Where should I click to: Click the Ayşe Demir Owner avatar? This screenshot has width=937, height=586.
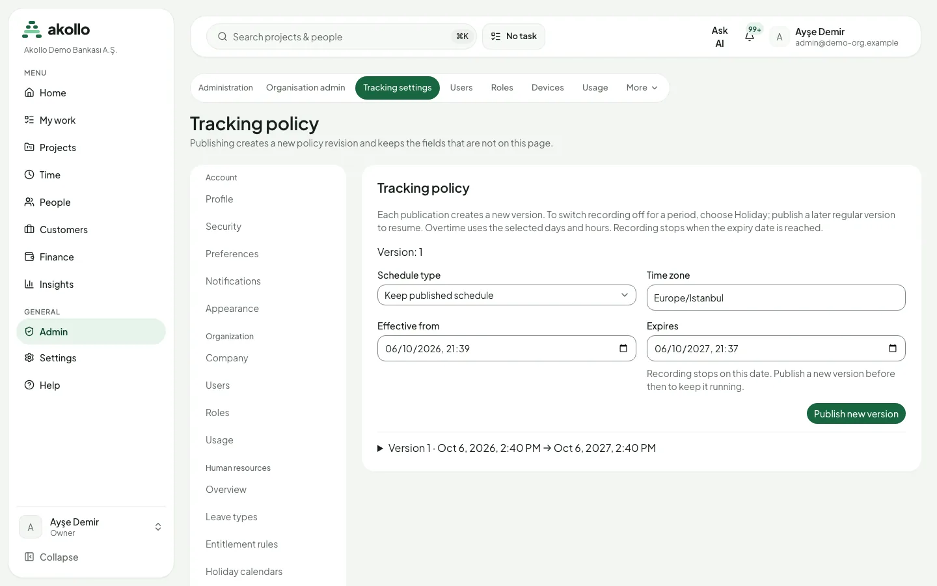tap(31, 527)
